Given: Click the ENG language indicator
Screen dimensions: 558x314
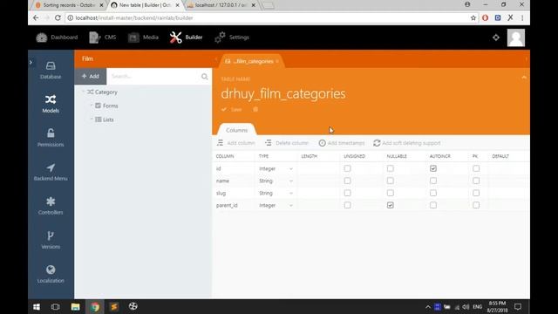Looking at the screenshot, I should click(x=477, y=306).
